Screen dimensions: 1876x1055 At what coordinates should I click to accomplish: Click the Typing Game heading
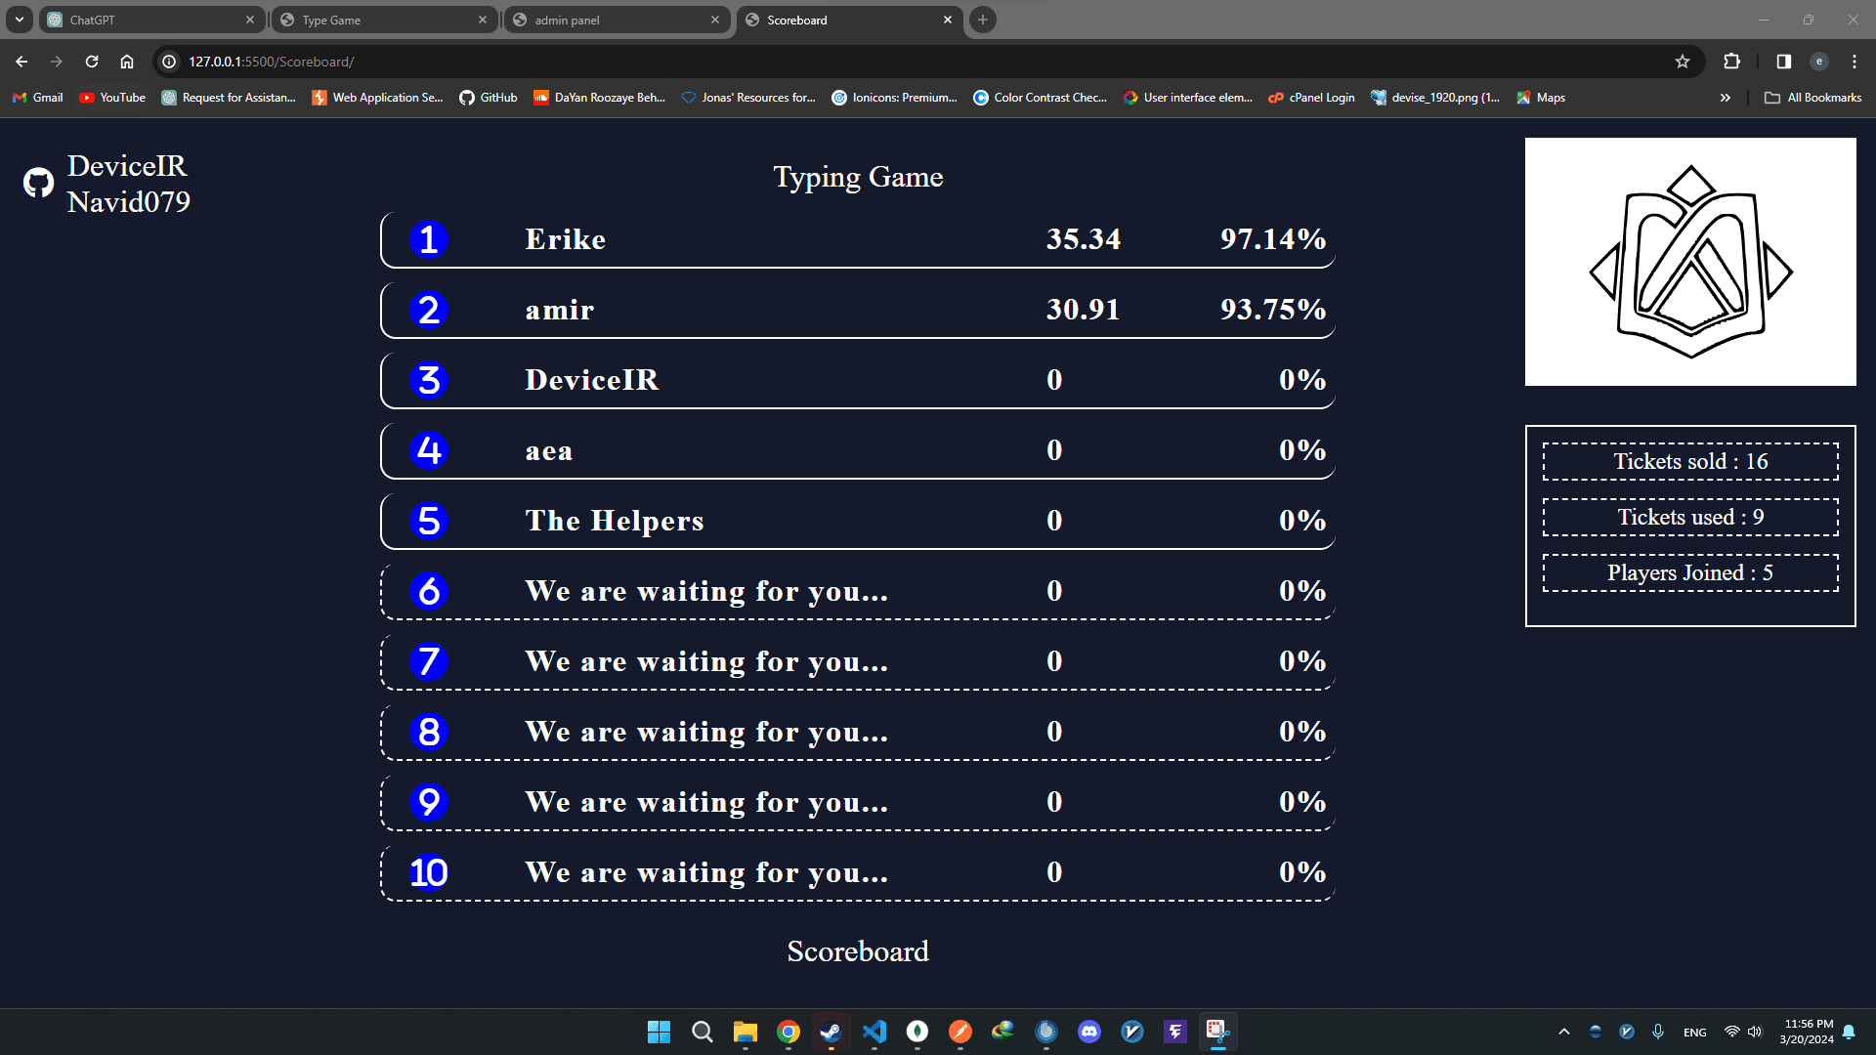coord(858,177)
